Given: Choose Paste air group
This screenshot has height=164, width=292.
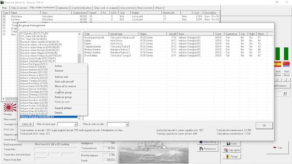Looking at the screenshot, I should click(63, 97).
